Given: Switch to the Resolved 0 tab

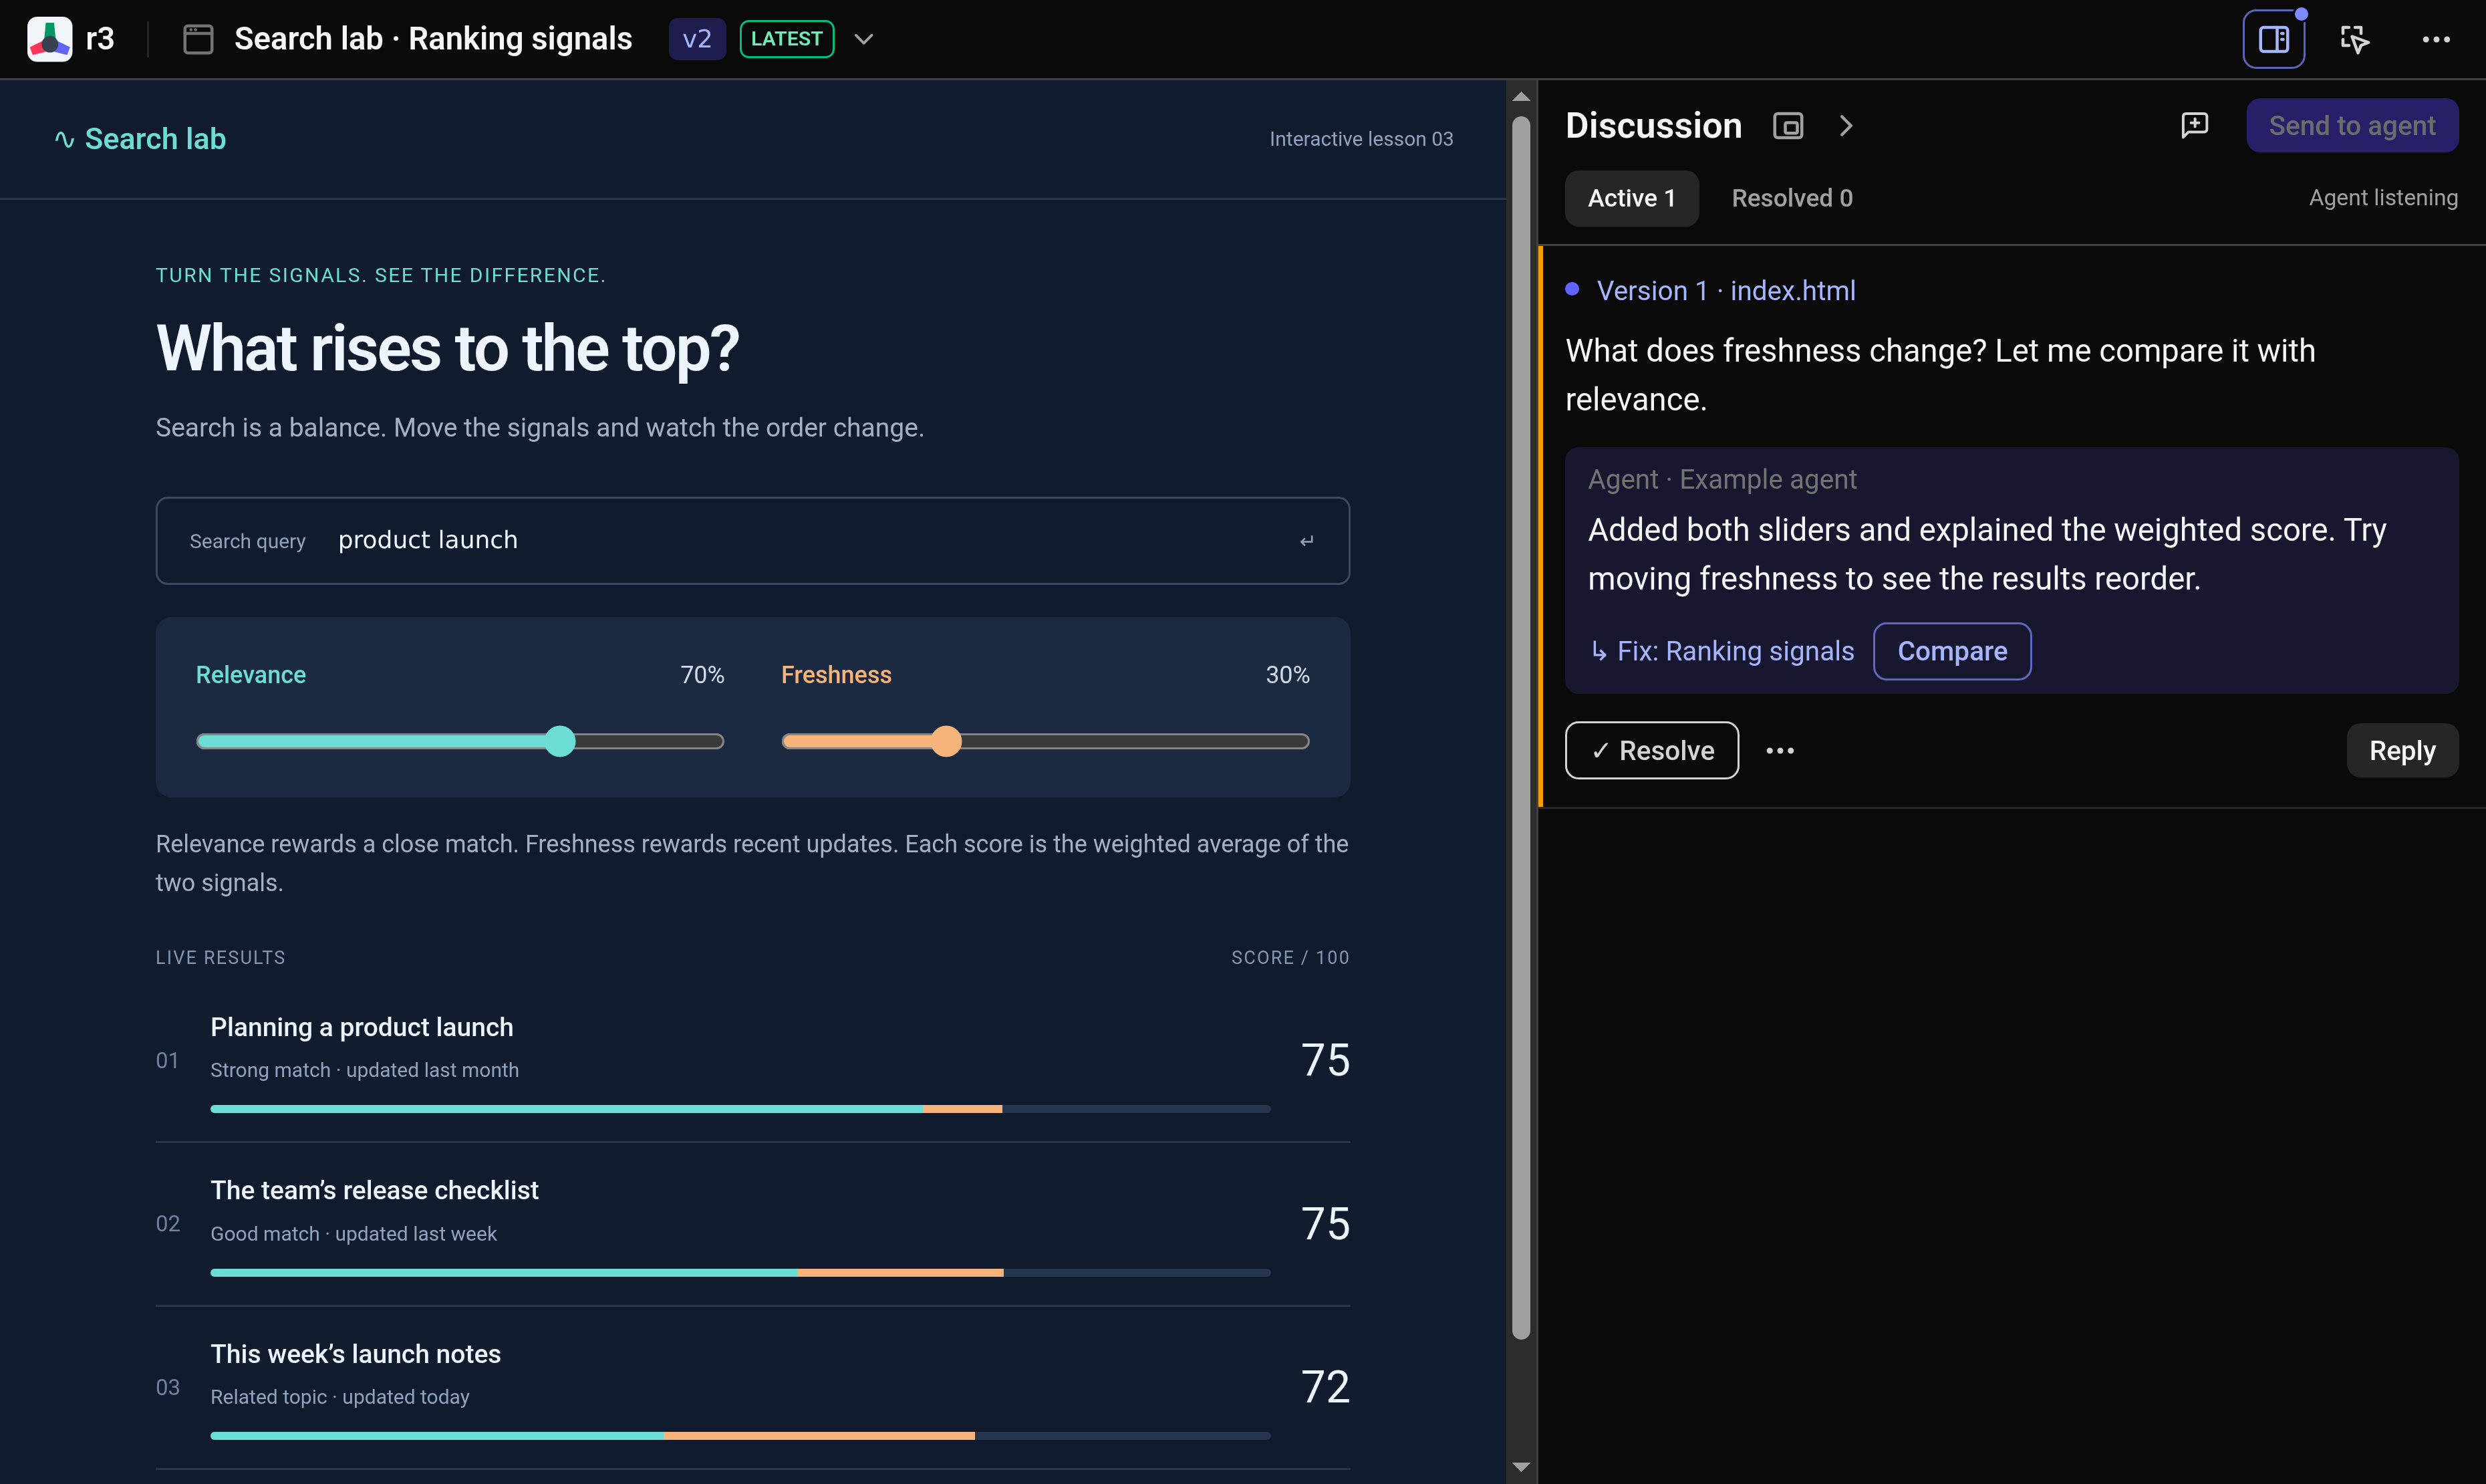Looking at the screenshot, I should point(1791,198).
